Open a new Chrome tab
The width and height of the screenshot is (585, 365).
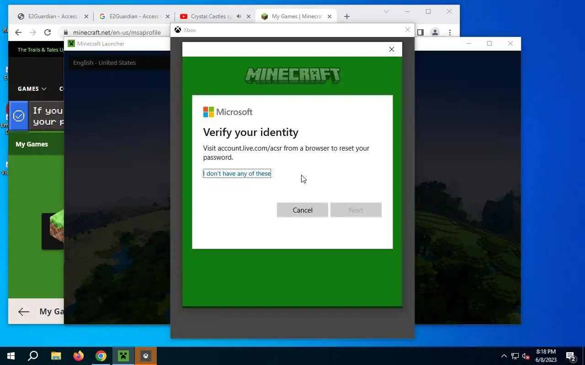coord(347,16)
